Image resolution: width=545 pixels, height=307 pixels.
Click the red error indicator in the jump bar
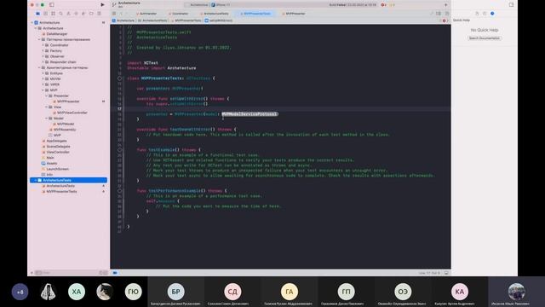pos(444,20)
